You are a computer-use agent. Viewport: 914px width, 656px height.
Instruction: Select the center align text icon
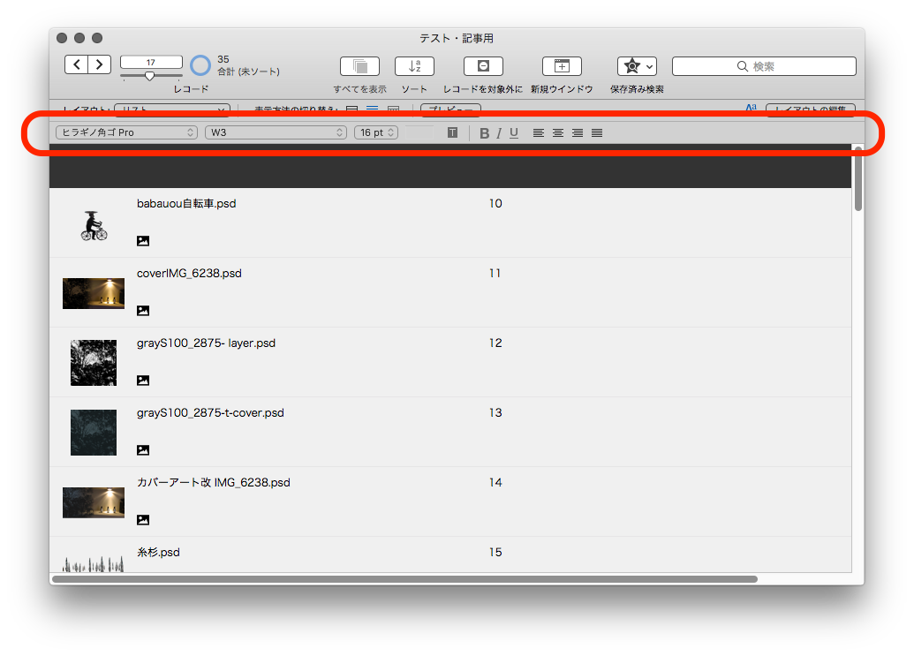pos(557,132)
